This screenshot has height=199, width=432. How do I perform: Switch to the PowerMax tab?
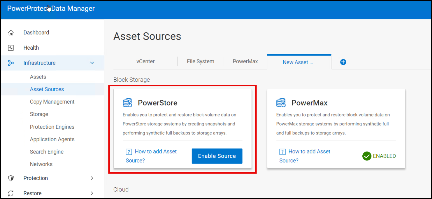245,62
